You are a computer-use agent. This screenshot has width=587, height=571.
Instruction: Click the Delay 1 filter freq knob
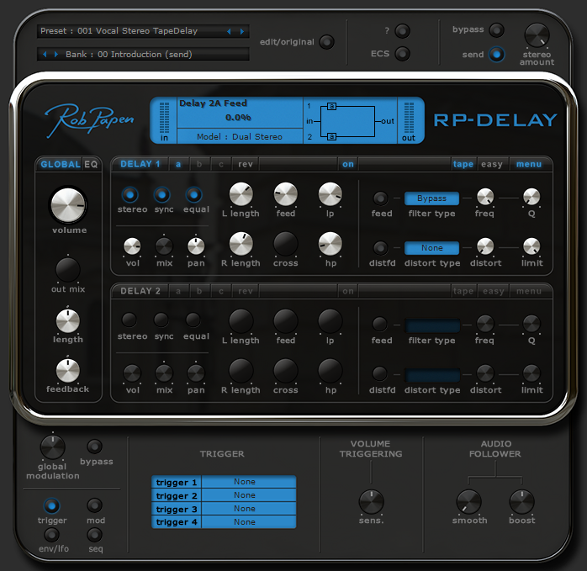(x=485, y=197)
